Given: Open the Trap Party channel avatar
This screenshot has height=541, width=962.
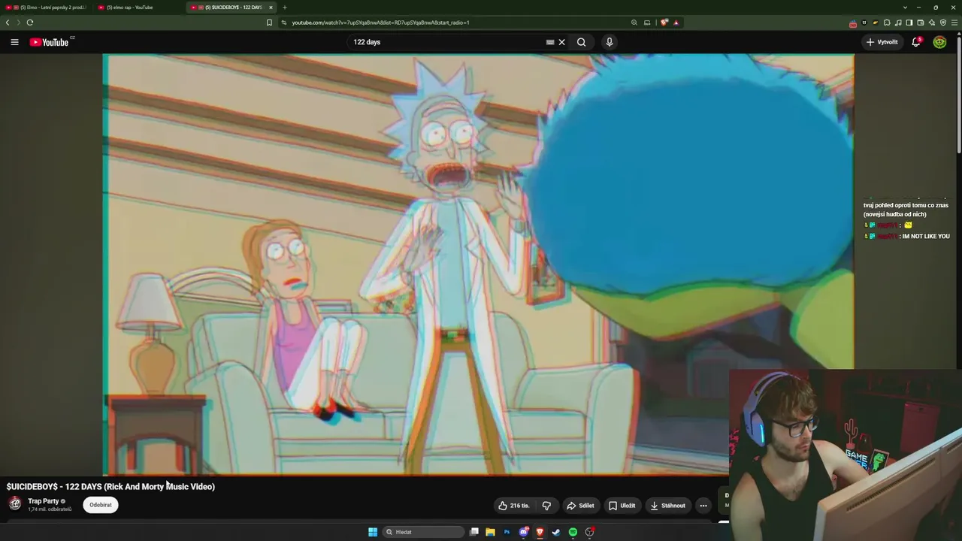Looking at the screenshot, I should pos(15,503).
